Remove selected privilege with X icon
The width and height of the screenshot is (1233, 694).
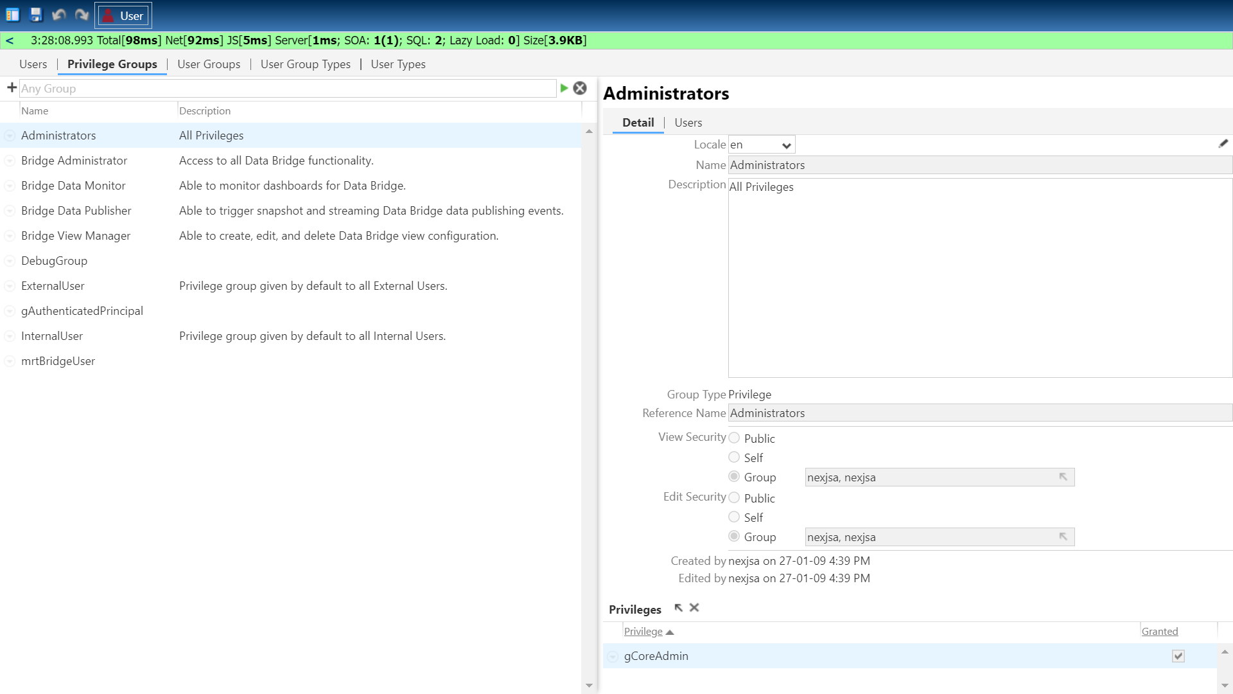tap(694, 607)
